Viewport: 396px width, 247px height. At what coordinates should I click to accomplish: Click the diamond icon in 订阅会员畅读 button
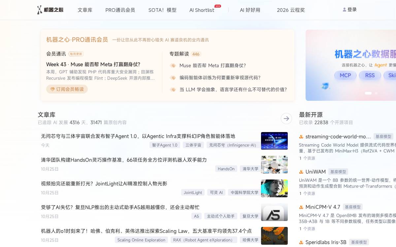click(x=52, y=89)
